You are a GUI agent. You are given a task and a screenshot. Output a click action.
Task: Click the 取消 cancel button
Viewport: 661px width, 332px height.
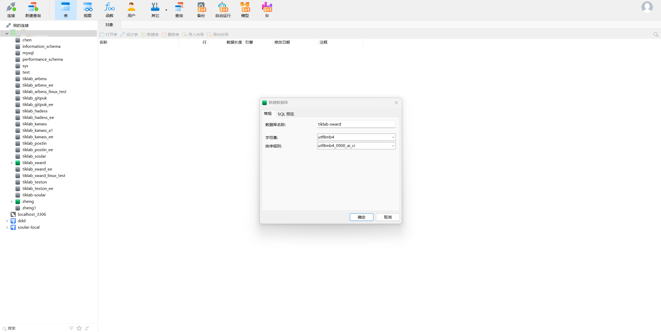coord(388,217)
